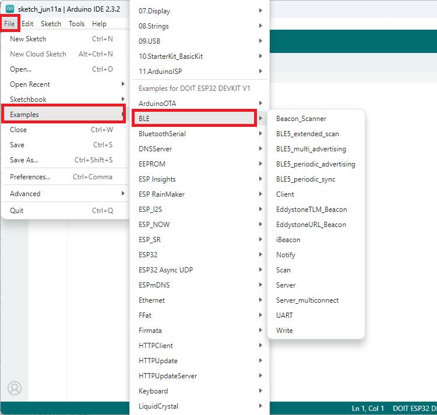Open the ESPmDNS examples submenu

pos(199,285)
